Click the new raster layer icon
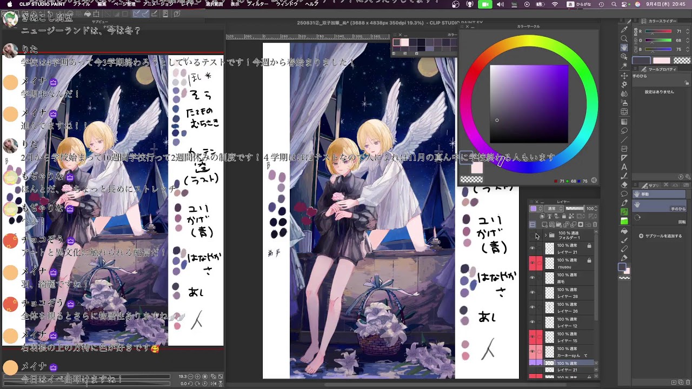The image size is (692, 389). (544, 224)
